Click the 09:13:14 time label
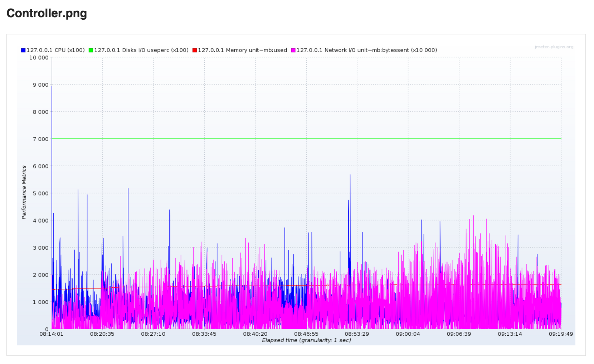 [x=510, y=334]
